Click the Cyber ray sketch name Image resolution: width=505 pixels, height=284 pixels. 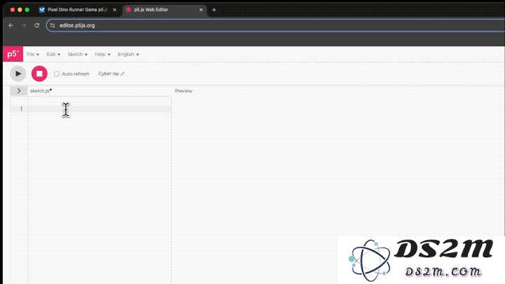click(109, 74)
